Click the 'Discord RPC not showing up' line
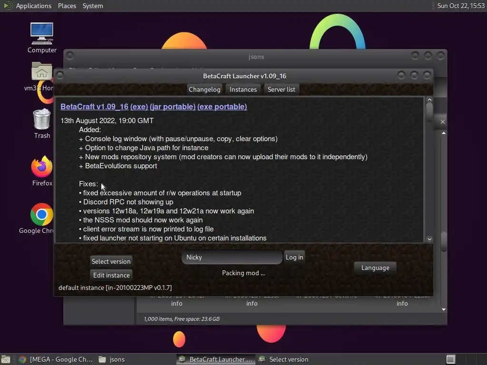The image size is (487, 365). point(126,202)
